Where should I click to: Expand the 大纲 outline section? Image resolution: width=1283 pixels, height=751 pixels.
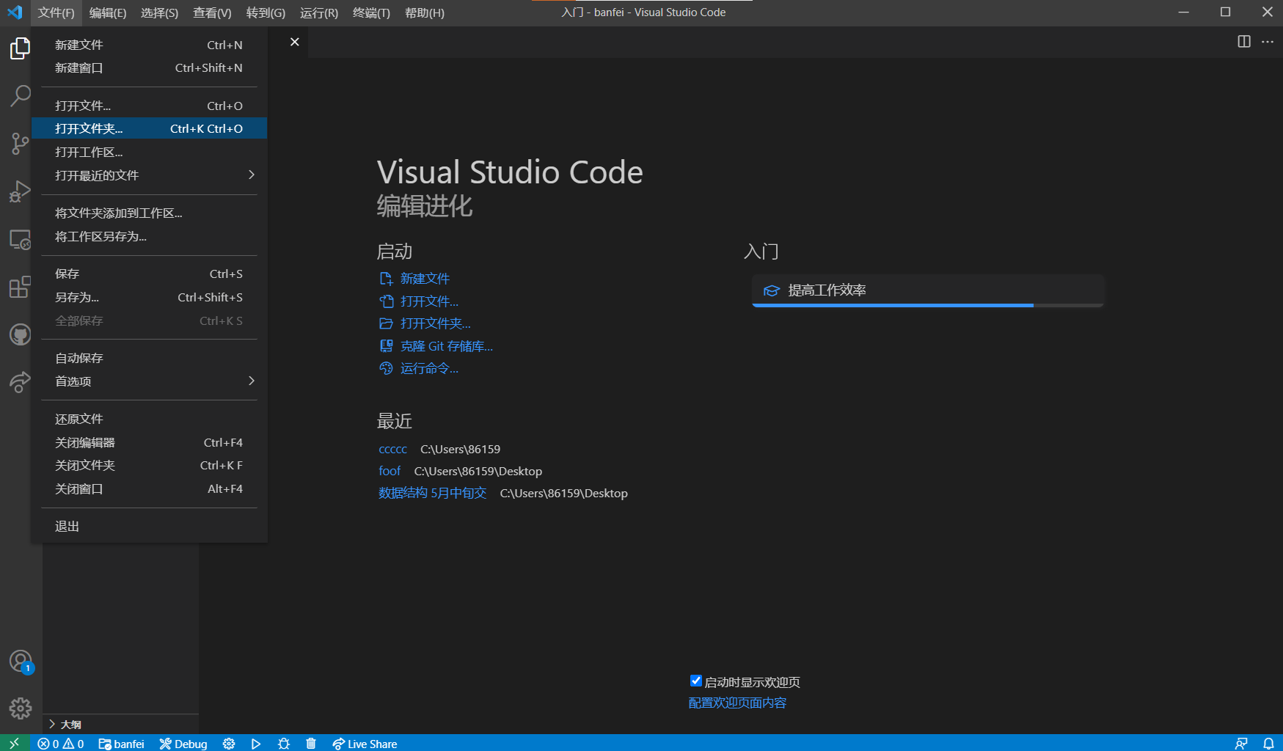pyautogui.click(x=120, y=724)
